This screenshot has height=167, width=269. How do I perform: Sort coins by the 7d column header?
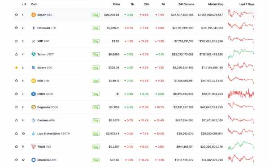pos(163,4)
